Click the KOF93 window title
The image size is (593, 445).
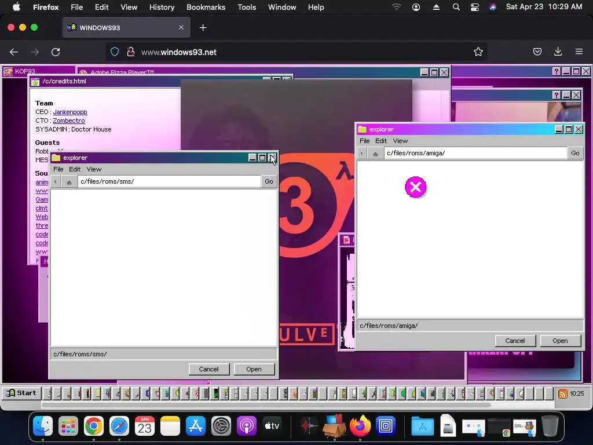click(25, 71)
